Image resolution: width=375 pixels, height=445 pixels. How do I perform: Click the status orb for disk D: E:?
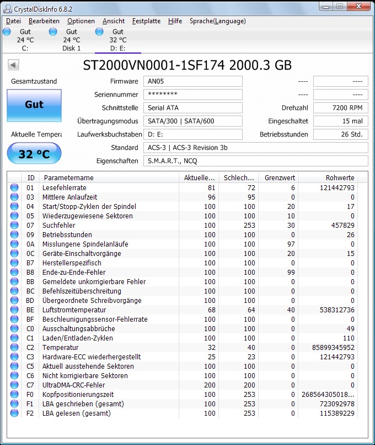pyautogui.click(x=99, y=32)
